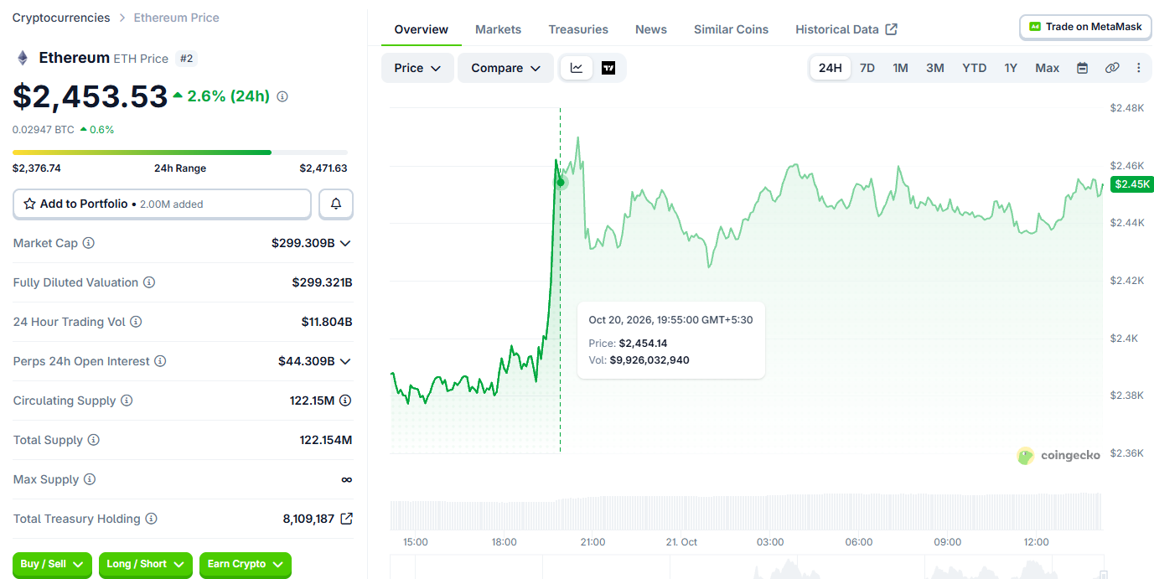
Task: Open the Compare dropdown
Action: click(x=505, y=68)
